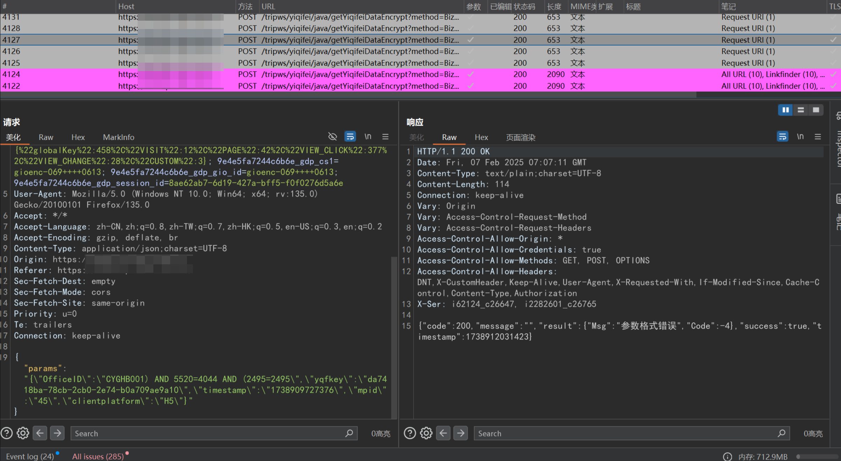Go to next request search match

pyautogui.click(x=57, y=433)
